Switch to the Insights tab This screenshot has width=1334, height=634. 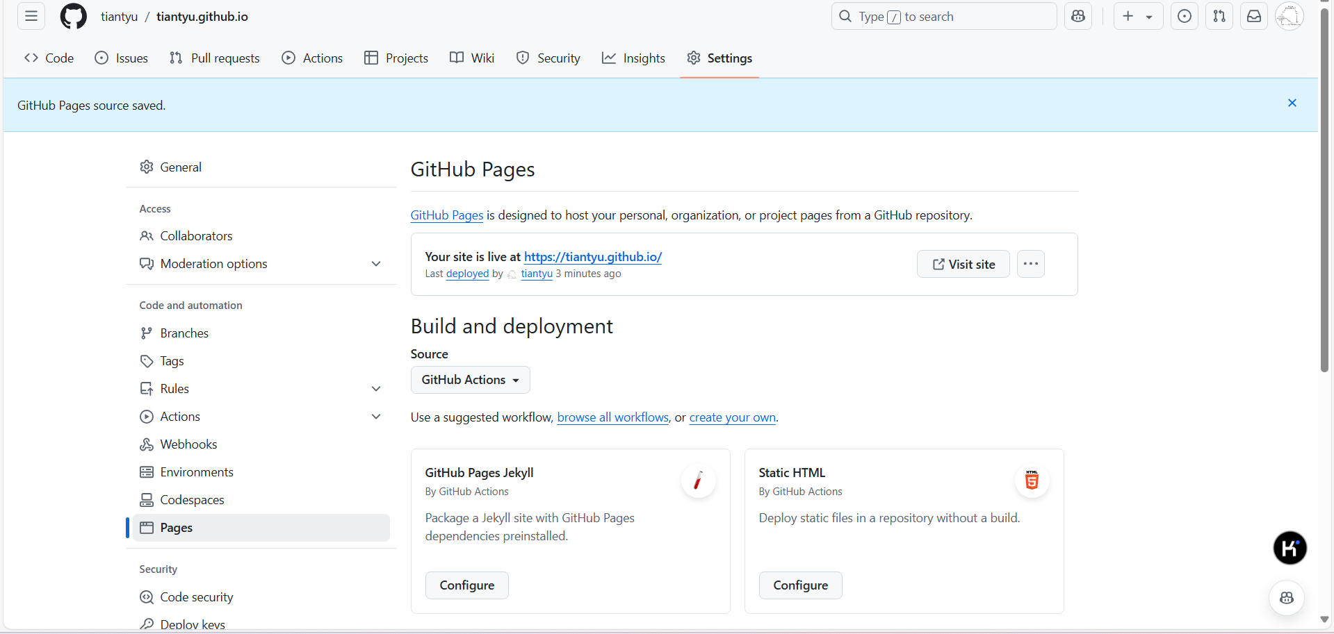click(633, 58)
